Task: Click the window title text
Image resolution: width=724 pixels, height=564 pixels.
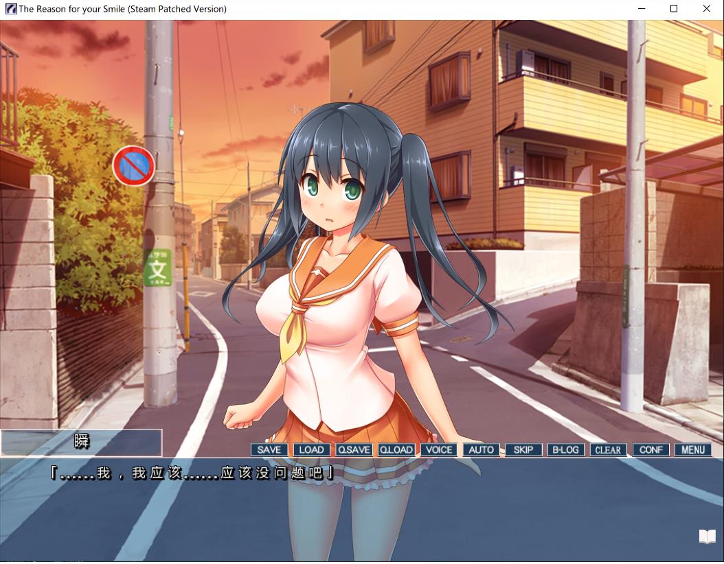Action: click(122, 9)
